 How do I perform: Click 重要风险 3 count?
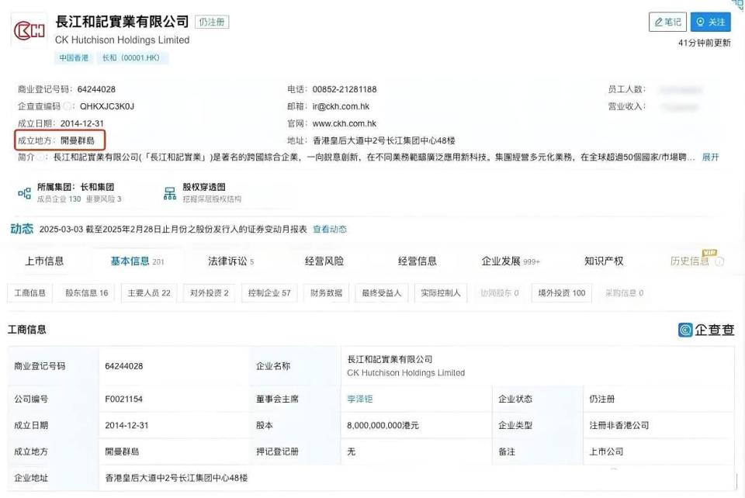(103, 199)
